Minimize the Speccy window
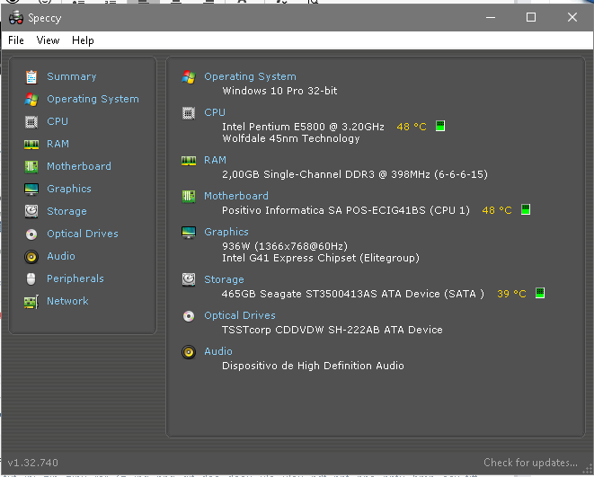The width and height of the screenshot is (594, 477). [491, 17]
